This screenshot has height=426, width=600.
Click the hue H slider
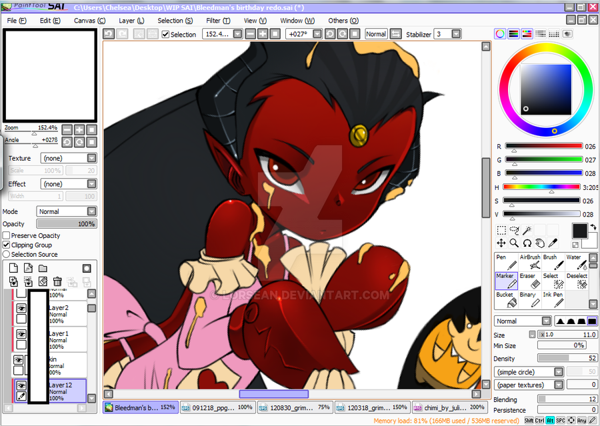(541, 187)
